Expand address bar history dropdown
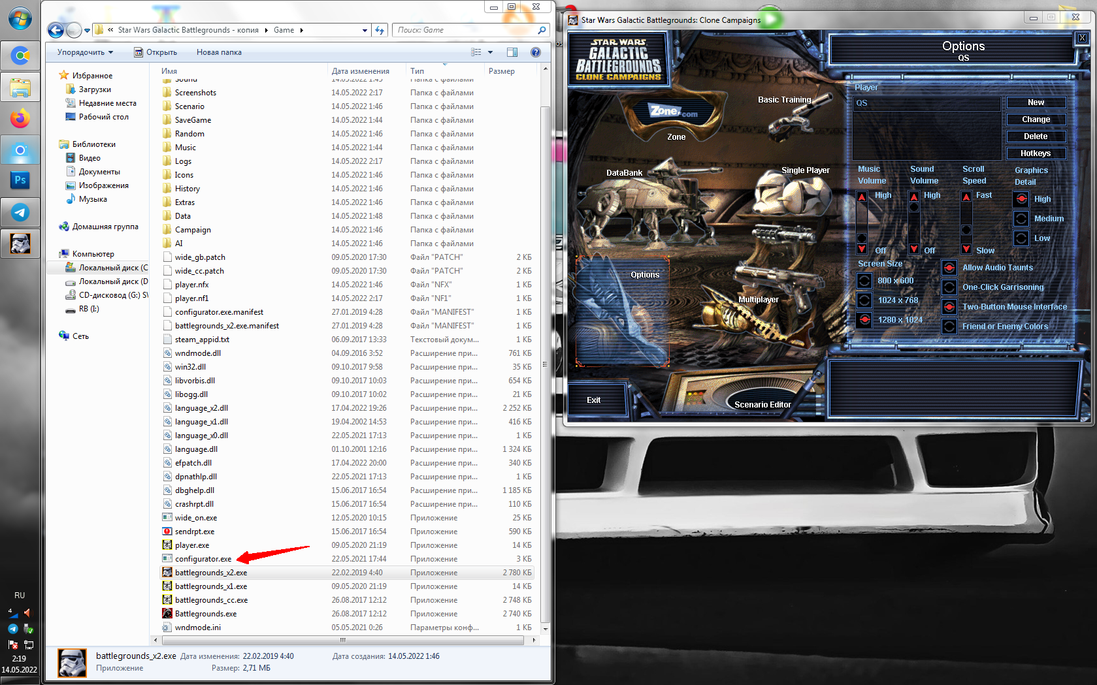Image resolution: width=1097 pixels, height=685 pixels. (x=365, y=30)
